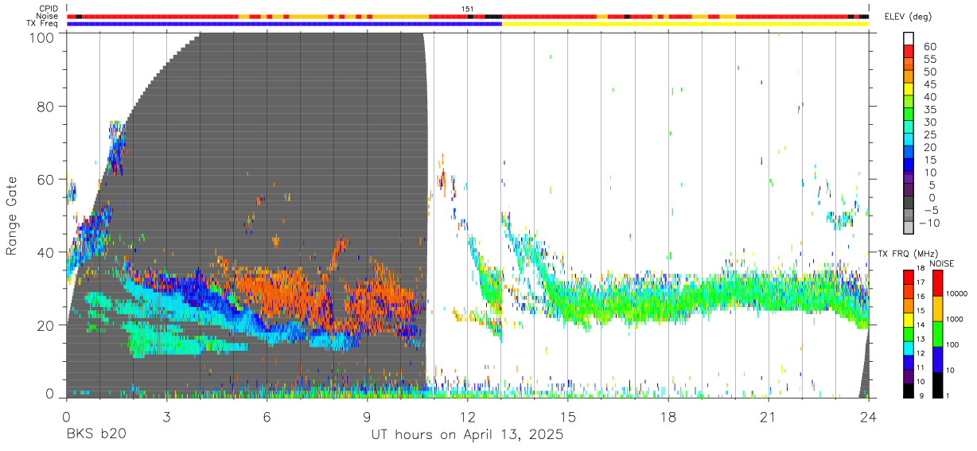The height and width of the screenshot is (451, 977).
Task: Click the 1000 label on NOISE colorbar
Action: (x=955, y=319)
